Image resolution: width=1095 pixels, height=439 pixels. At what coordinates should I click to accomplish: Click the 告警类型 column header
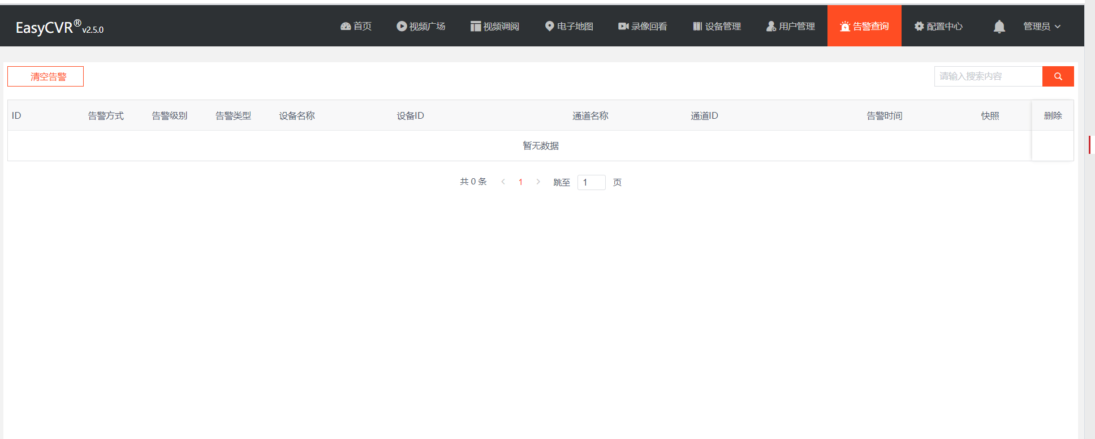point(234,115)
